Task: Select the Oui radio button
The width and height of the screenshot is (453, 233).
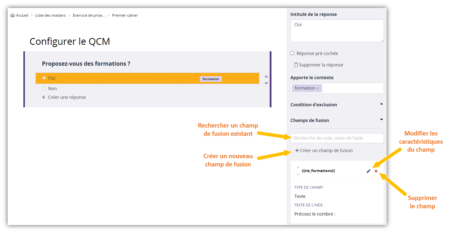Action: (x=44, y=78)
